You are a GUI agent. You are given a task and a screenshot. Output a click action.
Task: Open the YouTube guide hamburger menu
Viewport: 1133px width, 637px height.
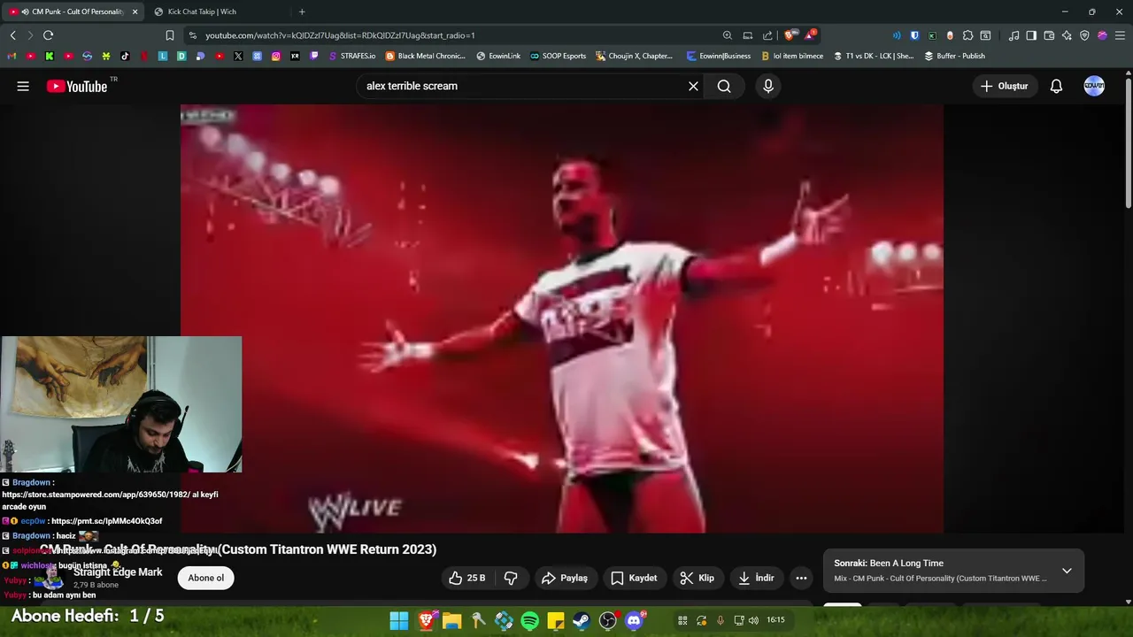click(23, 86)
